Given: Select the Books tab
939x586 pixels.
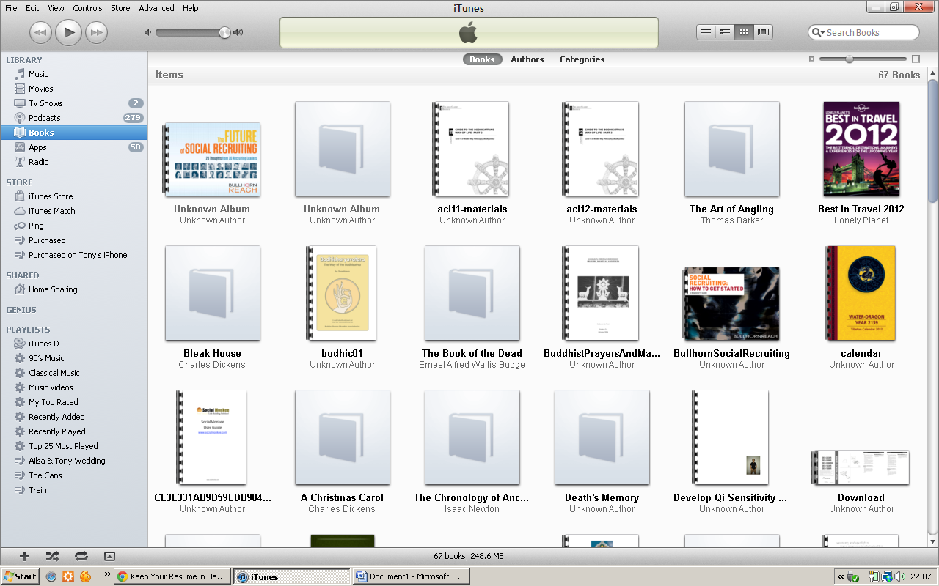Looking at the screenshot, I should coord(482,59).
